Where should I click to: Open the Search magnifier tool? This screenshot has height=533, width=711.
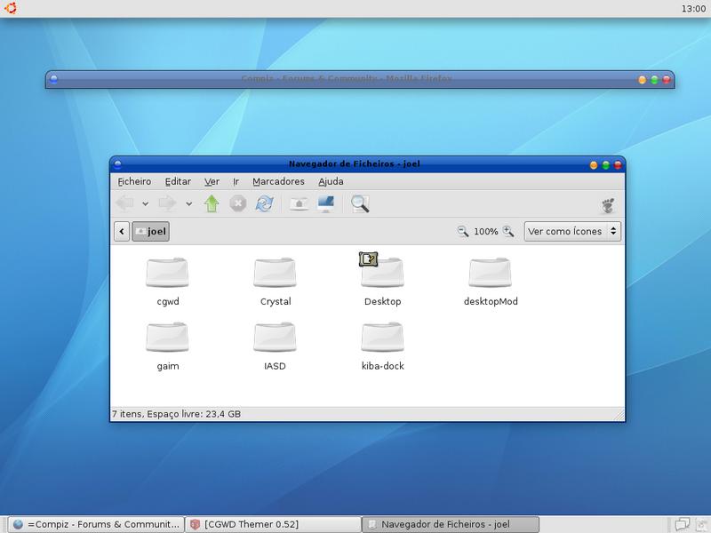coord(360,204)
